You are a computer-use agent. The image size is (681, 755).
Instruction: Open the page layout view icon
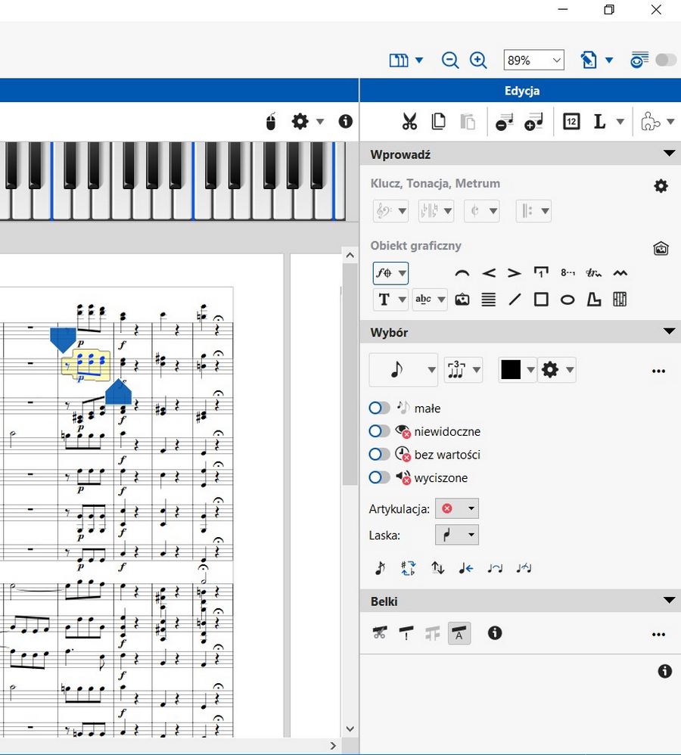[x=398, y=61]
